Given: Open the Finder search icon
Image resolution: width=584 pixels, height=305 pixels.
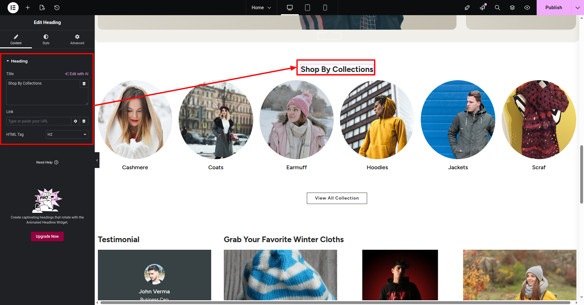Looking at the screenshot, I should 497,8.
